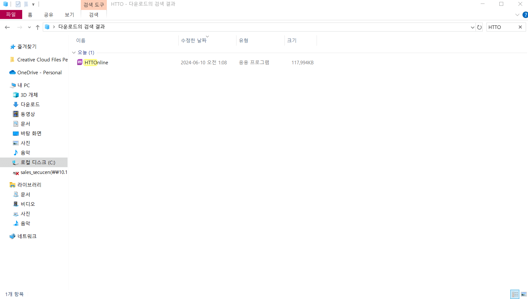Open Properties from the quick access toolbar
The image size is (528, 299).
click(18, 4)
